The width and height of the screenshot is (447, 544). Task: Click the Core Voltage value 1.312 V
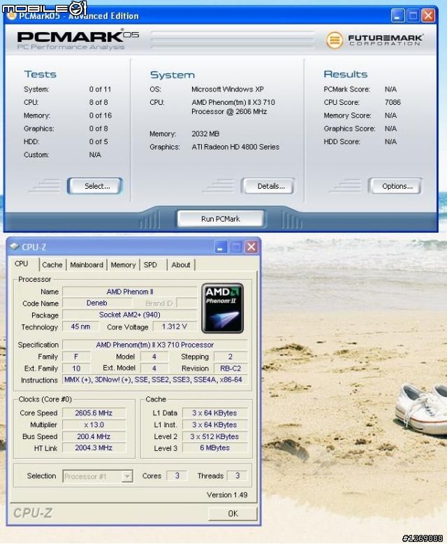[175, 327]
